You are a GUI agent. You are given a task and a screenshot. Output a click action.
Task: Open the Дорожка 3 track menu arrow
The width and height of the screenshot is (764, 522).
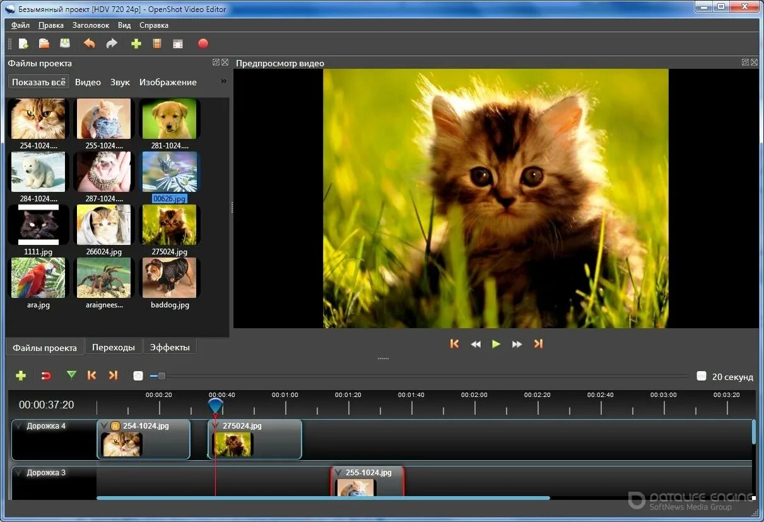pos(18,473)
